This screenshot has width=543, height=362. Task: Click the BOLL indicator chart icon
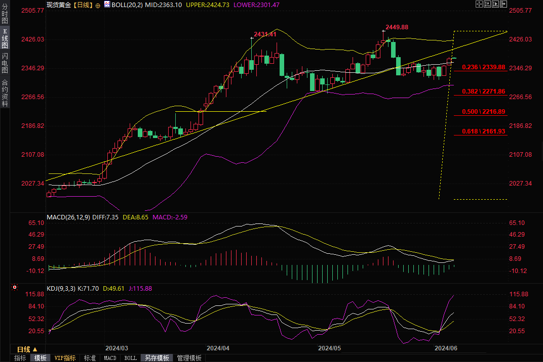tap(106, 4)
